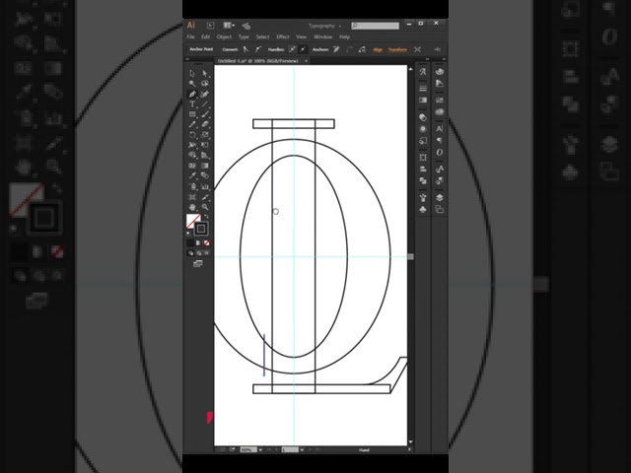Screen dimensions: 631x473
Task: Open the zoom level dropdown arrow
Action: pyautogui.click(x=260, y=449)
